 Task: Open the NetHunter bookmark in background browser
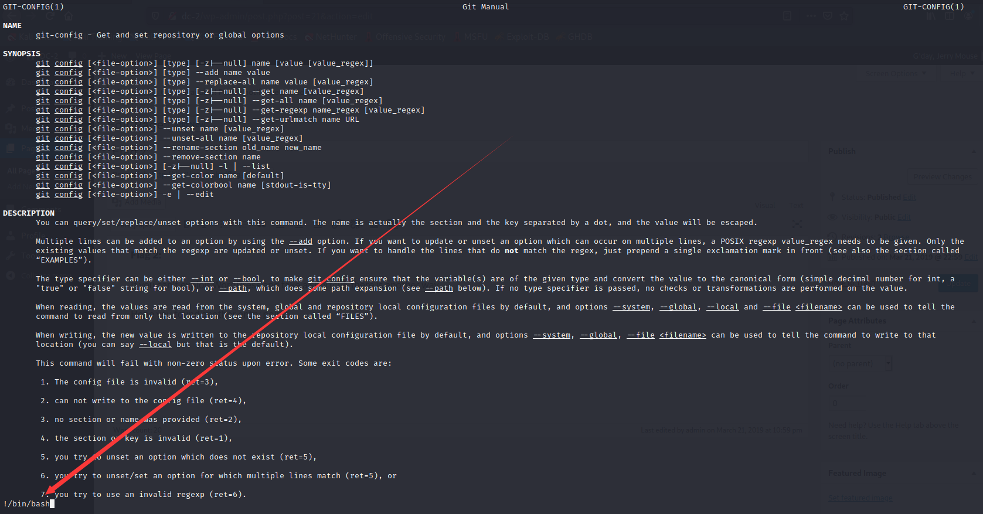[331, 37]
